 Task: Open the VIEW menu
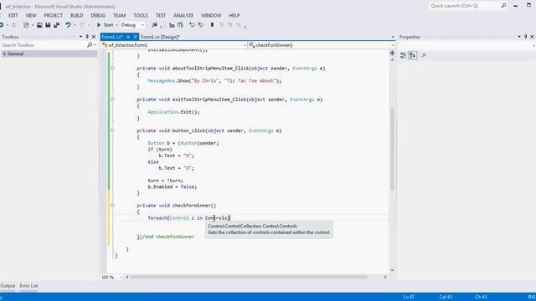[x=31, y=15]
